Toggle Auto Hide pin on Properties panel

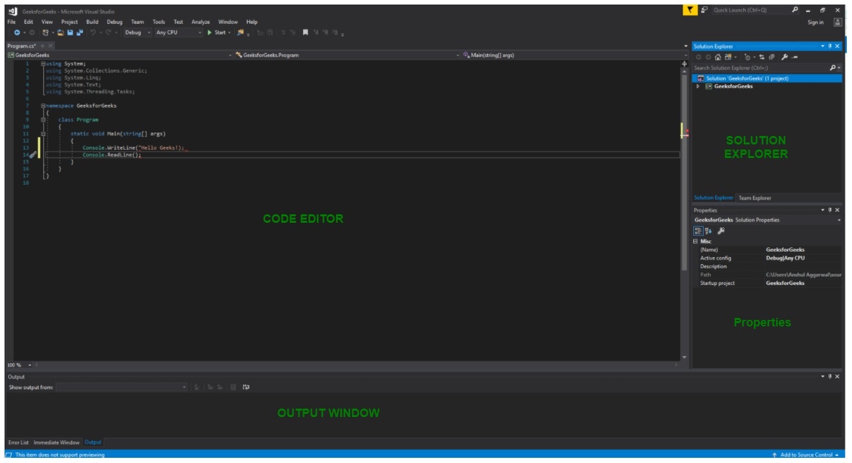[x=830, y=210]
